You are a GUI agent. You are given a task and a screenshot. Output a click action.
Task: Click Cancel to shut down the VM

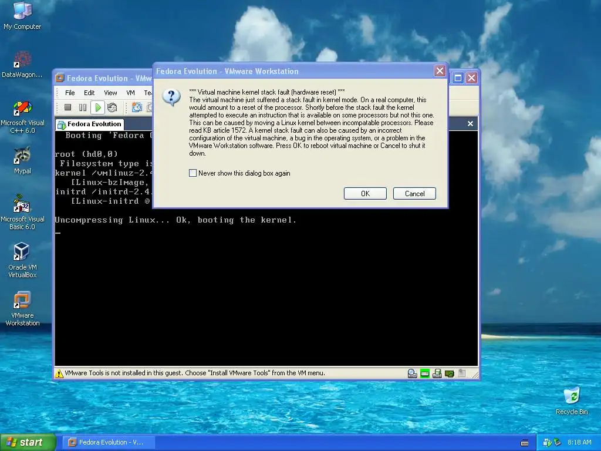(414, 194)
